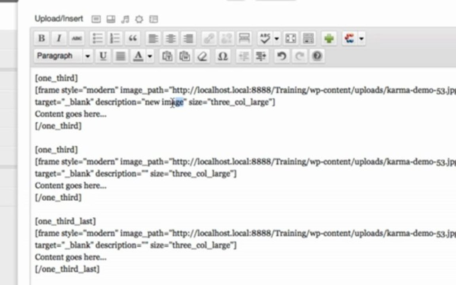Apply the text color A button
The image size is (456, 285).
click(x=139, y=56)
